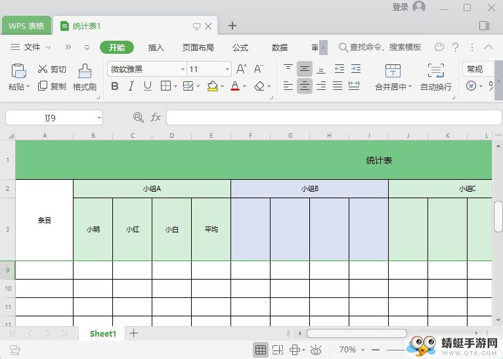Open the 页面布局 tab

198,47
